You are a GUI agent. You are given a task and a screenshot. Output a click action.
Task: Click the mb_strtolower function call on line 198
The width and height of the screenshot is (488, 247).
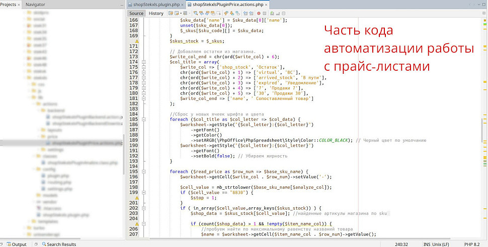234,187
